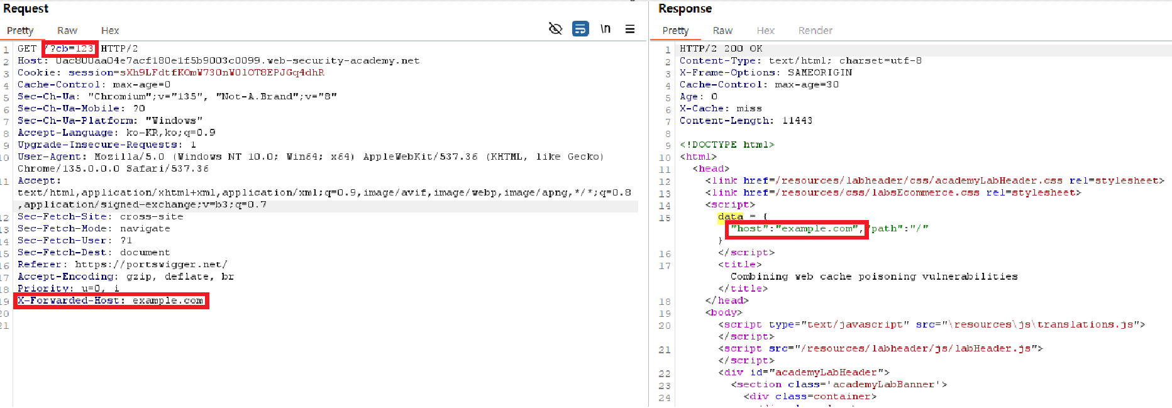
Task: Click the Sec-Ch-Ua-Platform "Windows" line
Action: coord(110,120)
